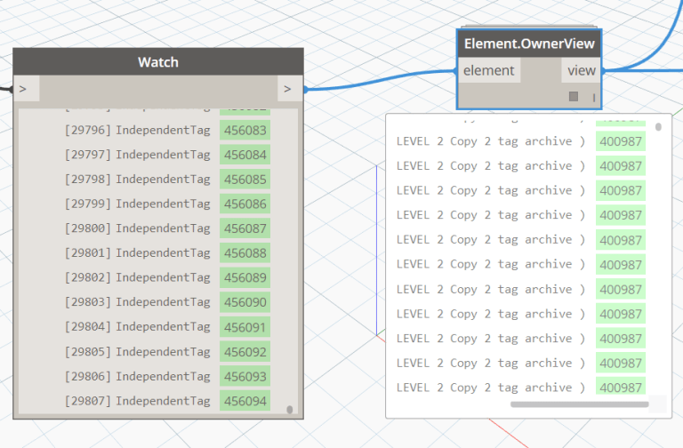Select the Watch node title bar
This screenshot has height=448, width=683.
[158, 62]
